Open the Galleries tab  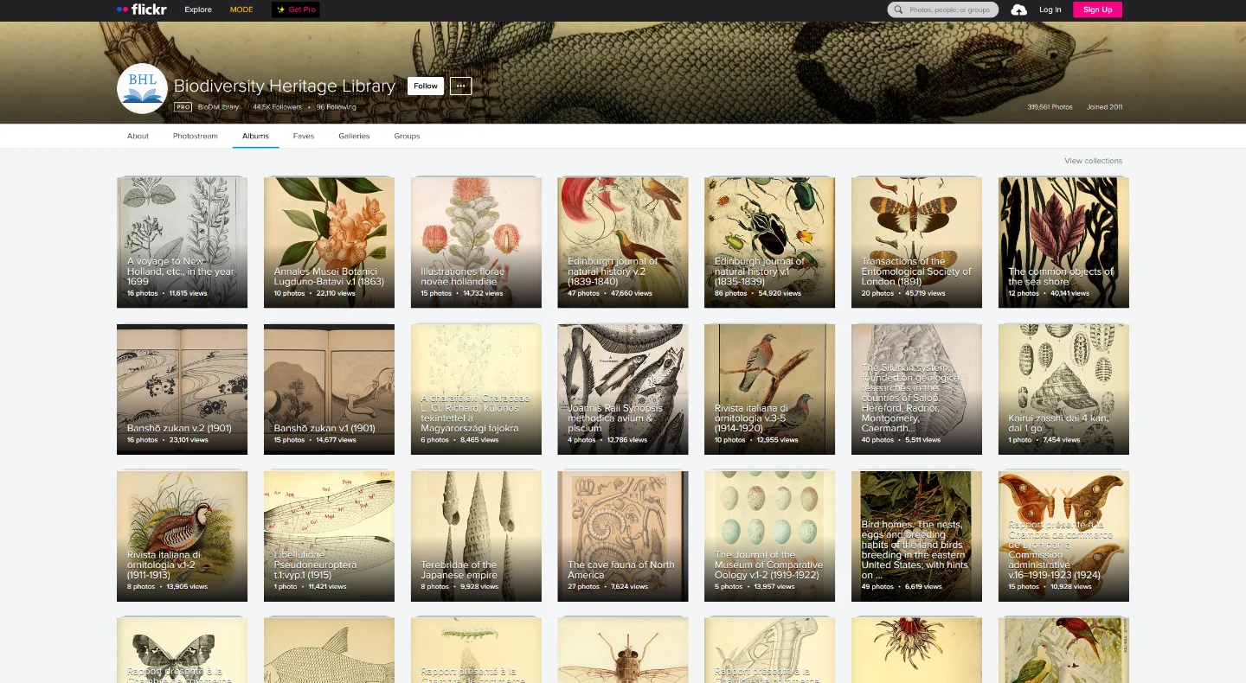[354, 136]
